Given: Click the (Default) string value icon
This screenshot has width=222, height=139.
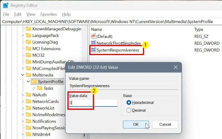Looking at the screenshot, I should (93, 36).
